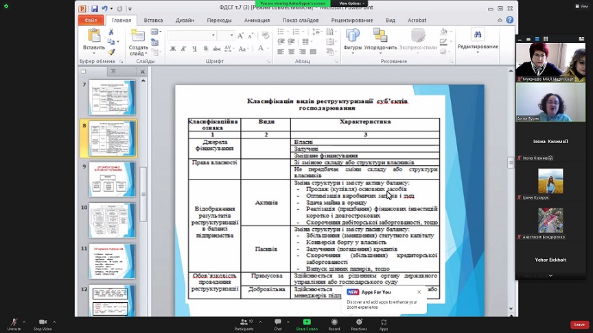Click the red Leave button
This screenshot has height=333, width=593.
579,325
